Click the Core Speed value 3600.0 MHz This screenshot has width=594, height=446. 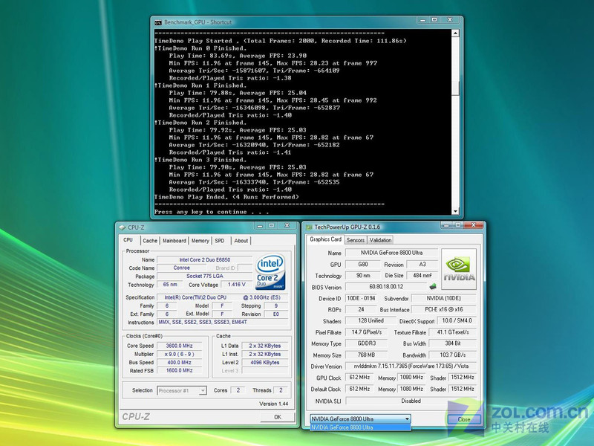(x=179, y=346)
